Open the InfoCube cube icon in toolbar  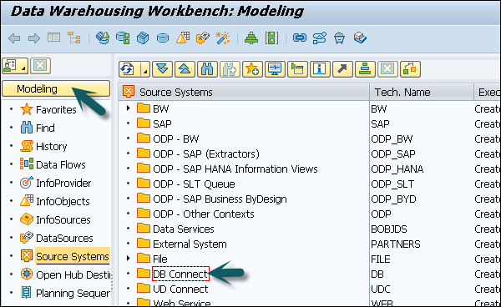coord(143,38)
